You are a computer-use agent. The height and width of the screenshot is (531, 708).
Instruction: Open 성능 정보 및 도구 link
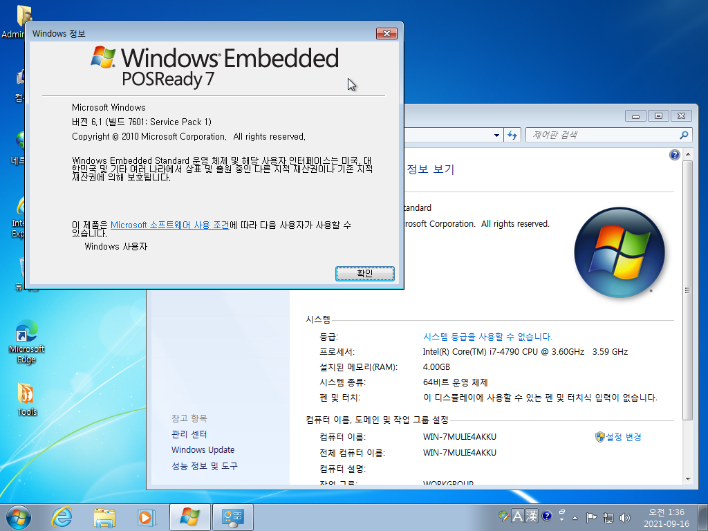click(204, 466)
